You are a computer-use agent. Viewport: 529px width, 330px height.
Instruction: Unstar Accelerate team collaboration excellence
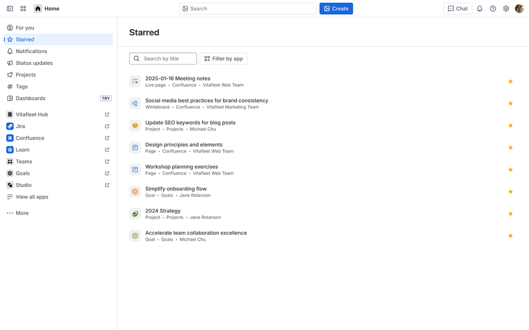(x=510, y=236)
